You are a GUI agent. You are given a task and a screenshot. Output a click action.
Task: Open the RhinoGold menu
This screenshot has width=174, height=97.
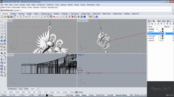[91, 5]
